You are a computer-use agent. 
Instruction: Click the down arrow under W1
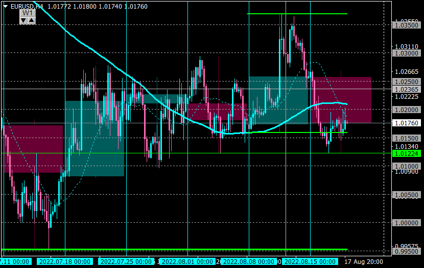click(24, 20)
